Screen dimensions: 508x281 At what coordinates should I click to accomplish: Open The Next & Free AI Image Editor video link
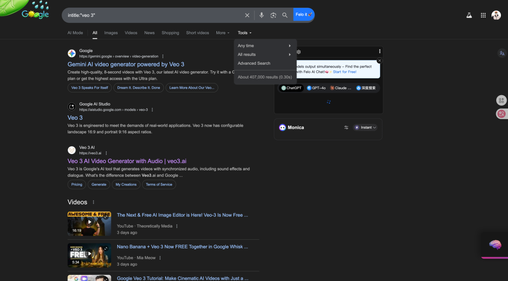coord(182,215)
